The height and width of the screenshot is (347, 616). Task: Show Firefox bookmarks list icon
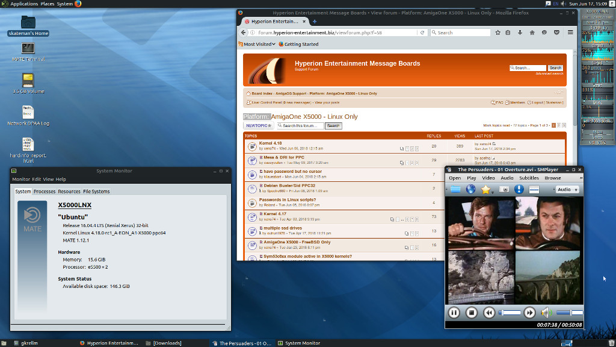click(508, 33)
